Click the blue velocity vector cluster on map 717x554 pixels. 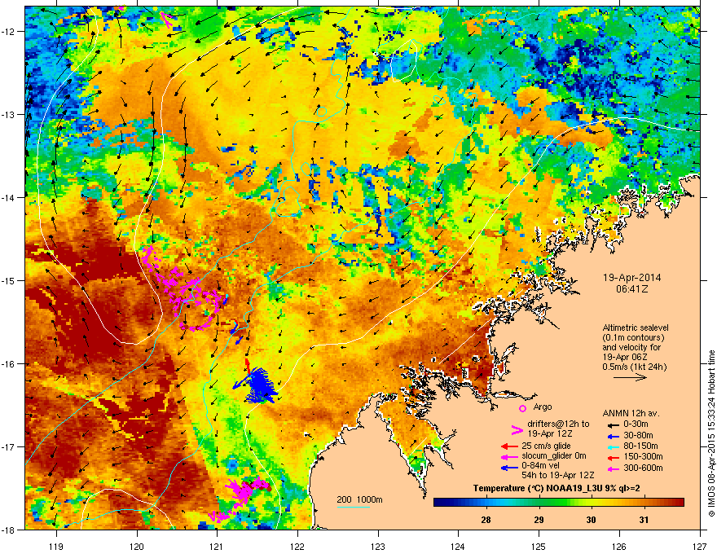point(261,386)
